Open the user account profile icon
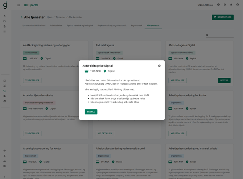Image resolution: width=243 pixels, height=179 pixels. (x=238, y=5)
